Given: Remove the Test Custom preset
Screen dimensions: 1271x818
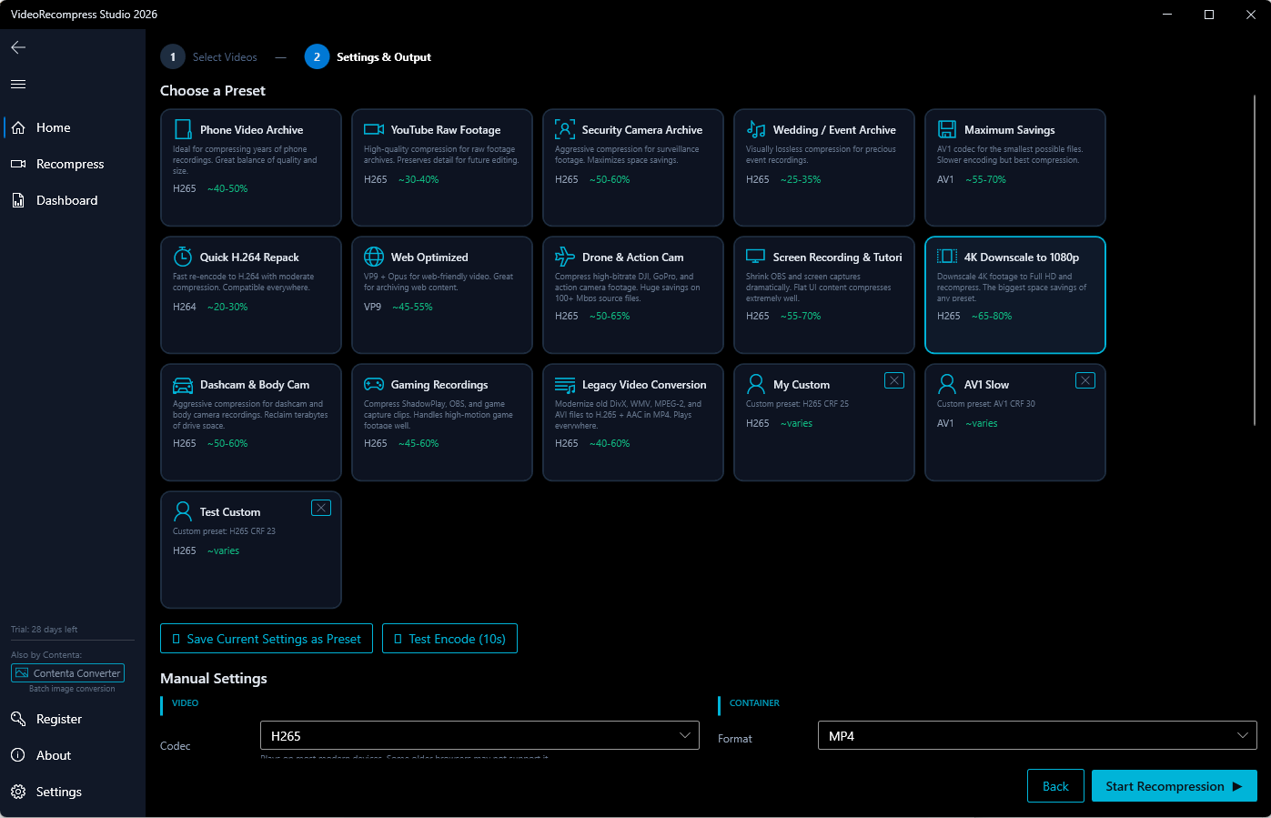Looking at the screenshot, I should (320, 508).
